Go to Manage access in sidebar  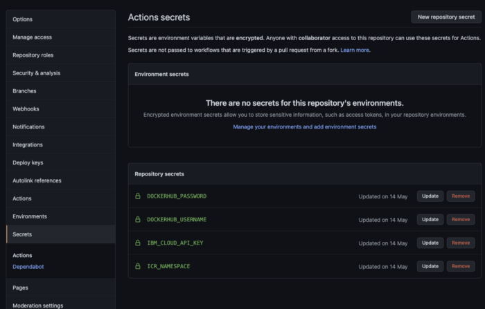[x=61, y=37]
